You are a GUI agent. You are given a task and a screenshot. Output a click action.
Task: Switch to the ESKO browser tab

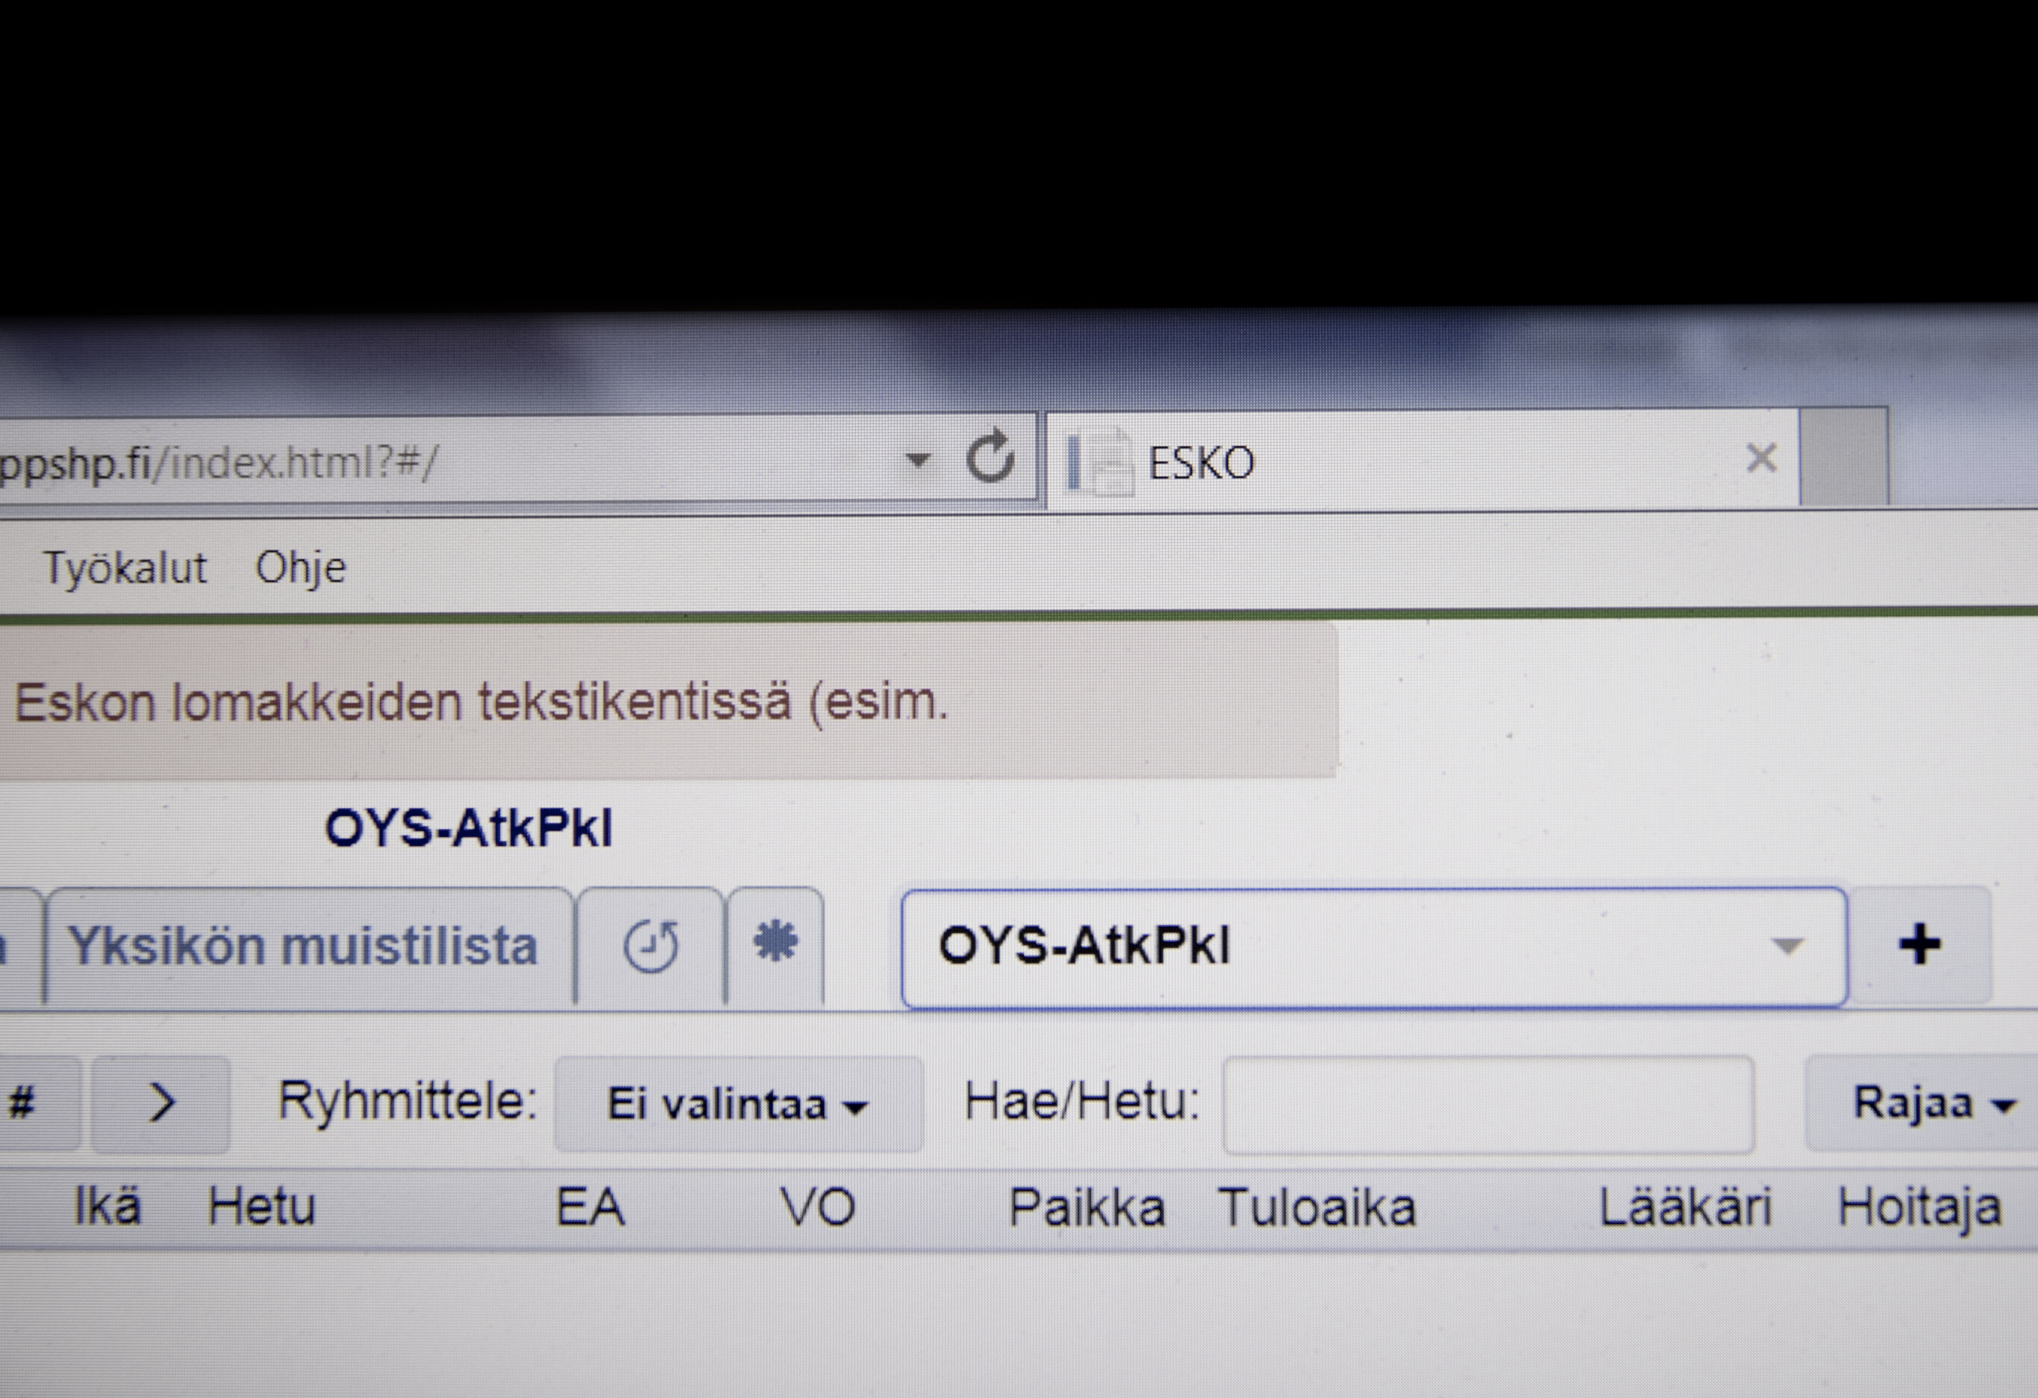[x=1422, y=460]
